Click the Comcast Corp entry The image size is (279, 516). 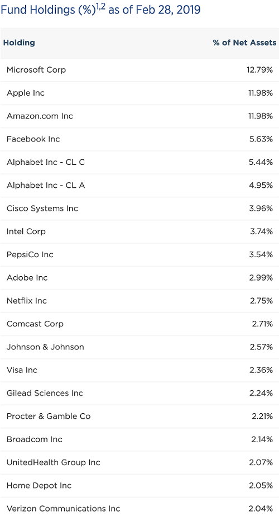click(35, 324)
